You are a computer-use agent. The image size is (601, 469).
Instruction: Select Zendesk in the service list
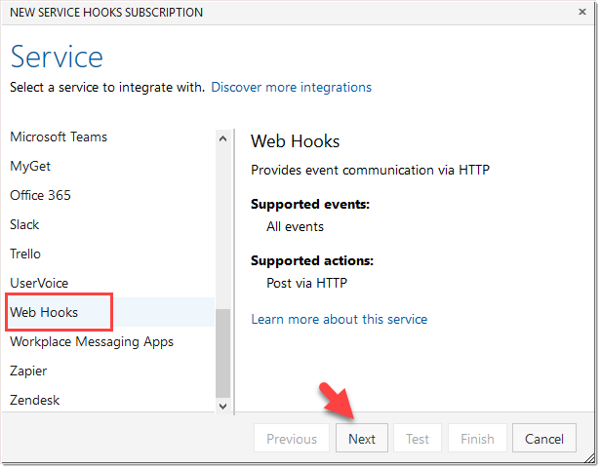click(32, 400)
